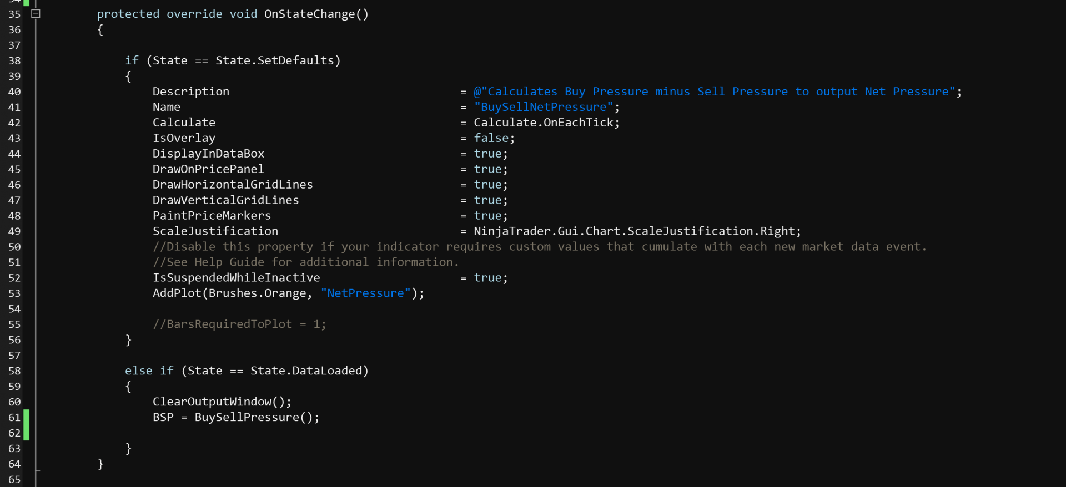Click the commented BarsRequiredToPlot line
Viewport: 1066px width, 487px height.
[239, 324]
